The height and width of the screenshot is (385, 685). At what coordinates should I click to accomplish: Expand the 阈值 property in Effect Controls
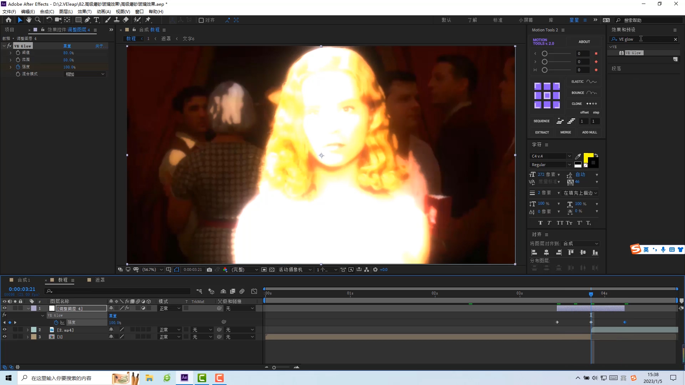[x=10, y=52]
